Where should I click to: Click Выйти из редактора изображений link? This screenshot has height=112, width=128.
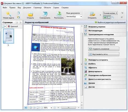(x=110, y=22)
